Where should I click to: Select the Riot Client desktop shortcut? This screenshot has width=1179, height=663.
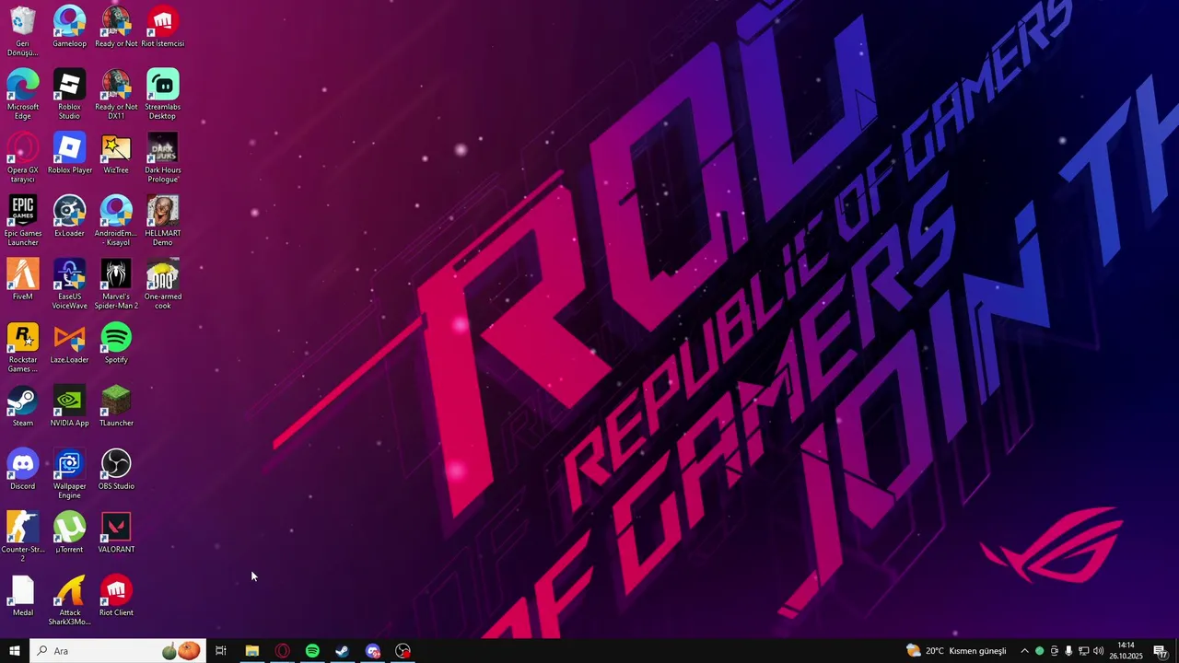(116, 596)
